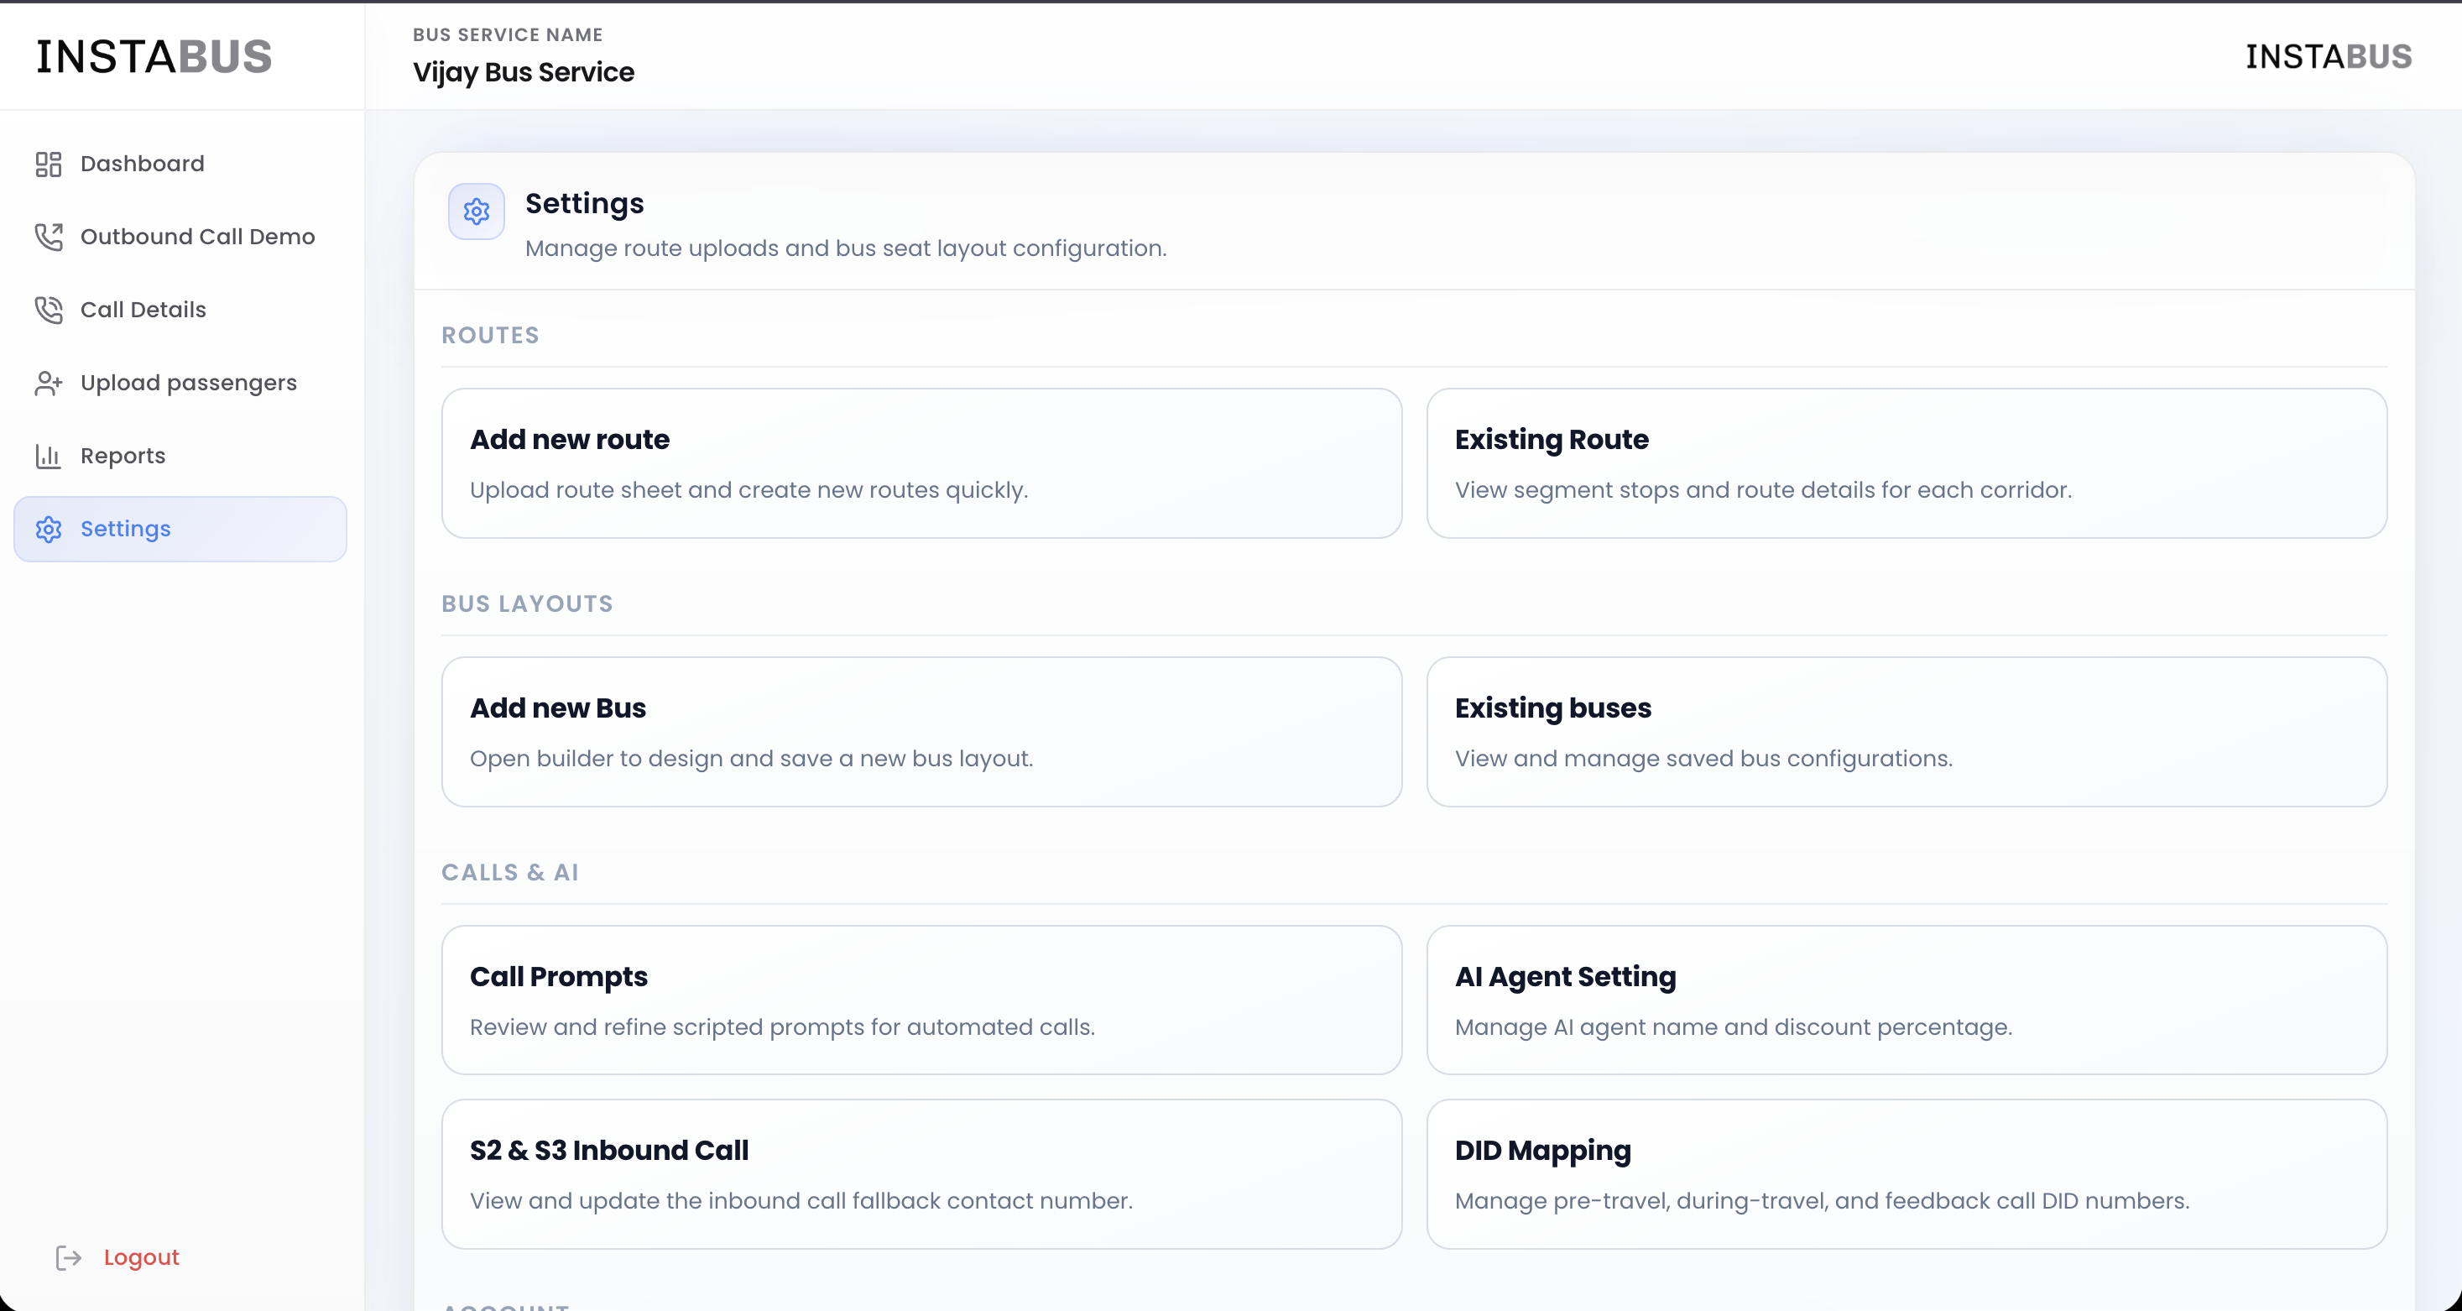2462x1311 pixels.
Task: Open the Call Prompts card
Action: click(921, 1000)
